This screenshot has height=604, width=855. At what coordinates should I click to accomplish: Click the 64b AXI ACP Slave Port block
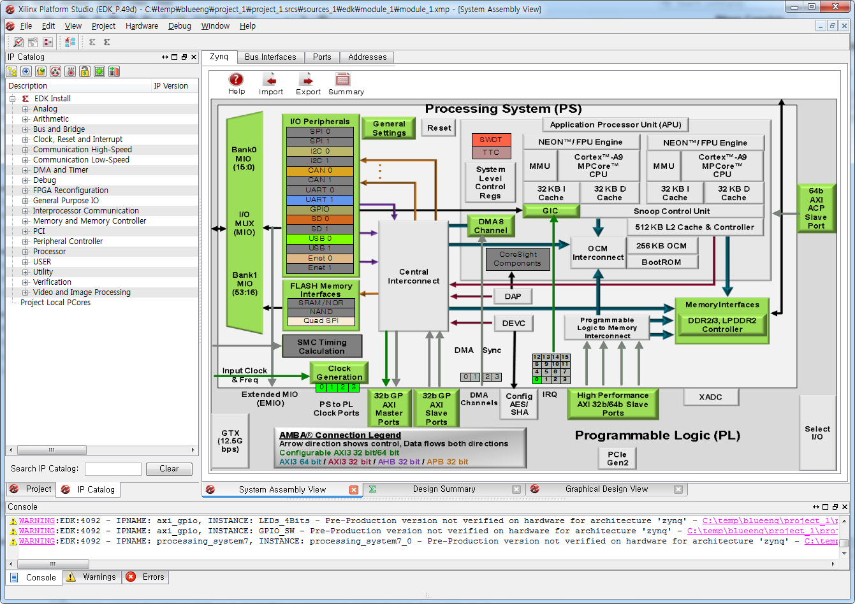coord(816,208)
